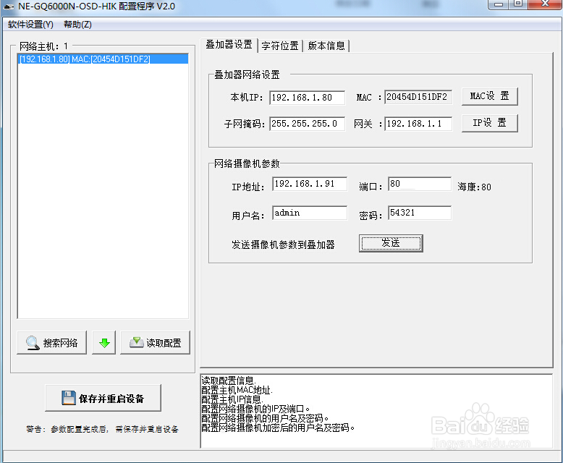Click log line 配置主机MAC地址
This screenshot has width=563, height=463.
237,390
